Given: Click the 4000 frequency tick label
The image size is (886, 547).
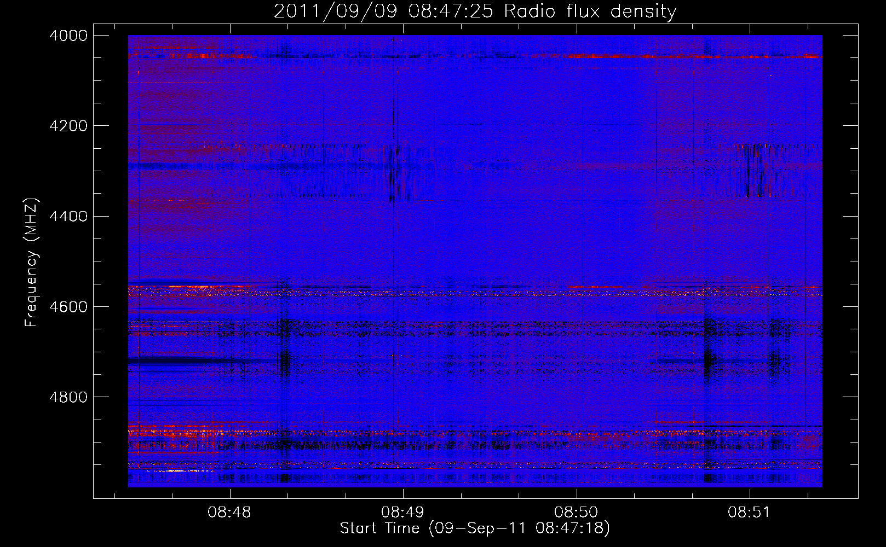Looking at the screenshot, I should pos(68,36).
